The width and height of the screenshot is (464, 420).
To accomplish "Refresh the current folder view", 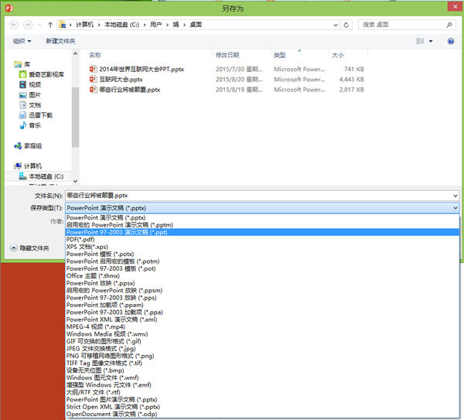I will (x=346, y=25).
